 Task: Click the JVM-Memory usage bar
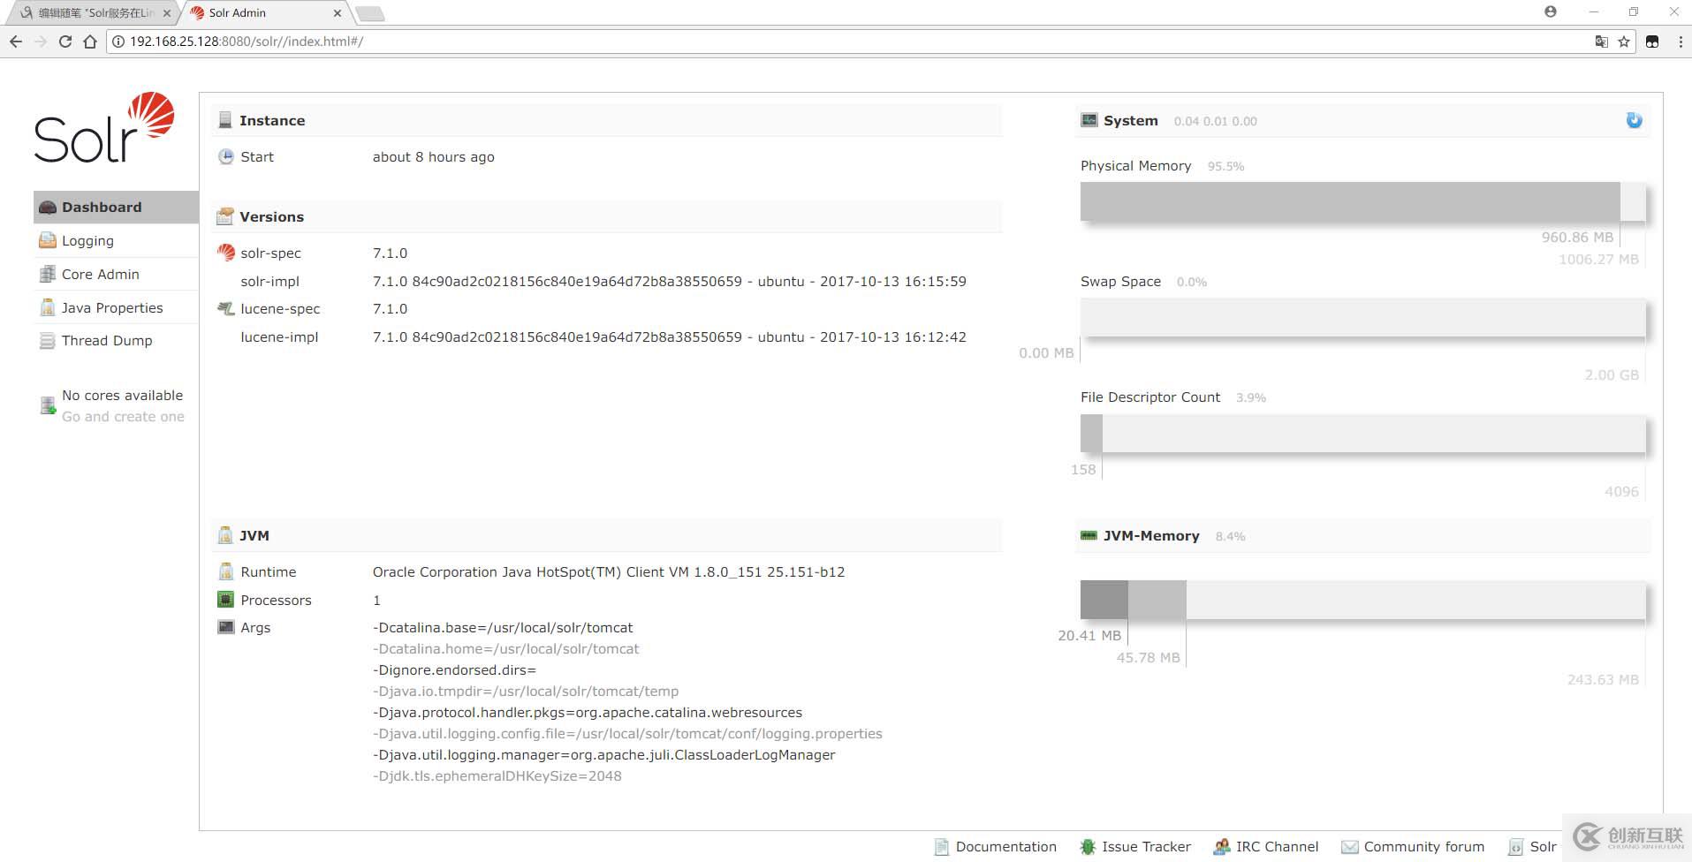(1362, 600)
